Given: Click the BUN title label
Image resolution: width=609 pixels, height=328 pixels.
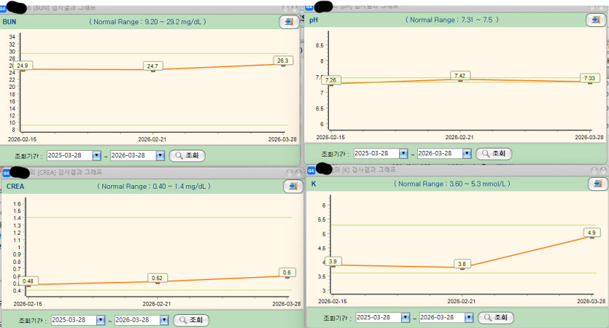Looking at the screenshot, I should coord(9,22).
